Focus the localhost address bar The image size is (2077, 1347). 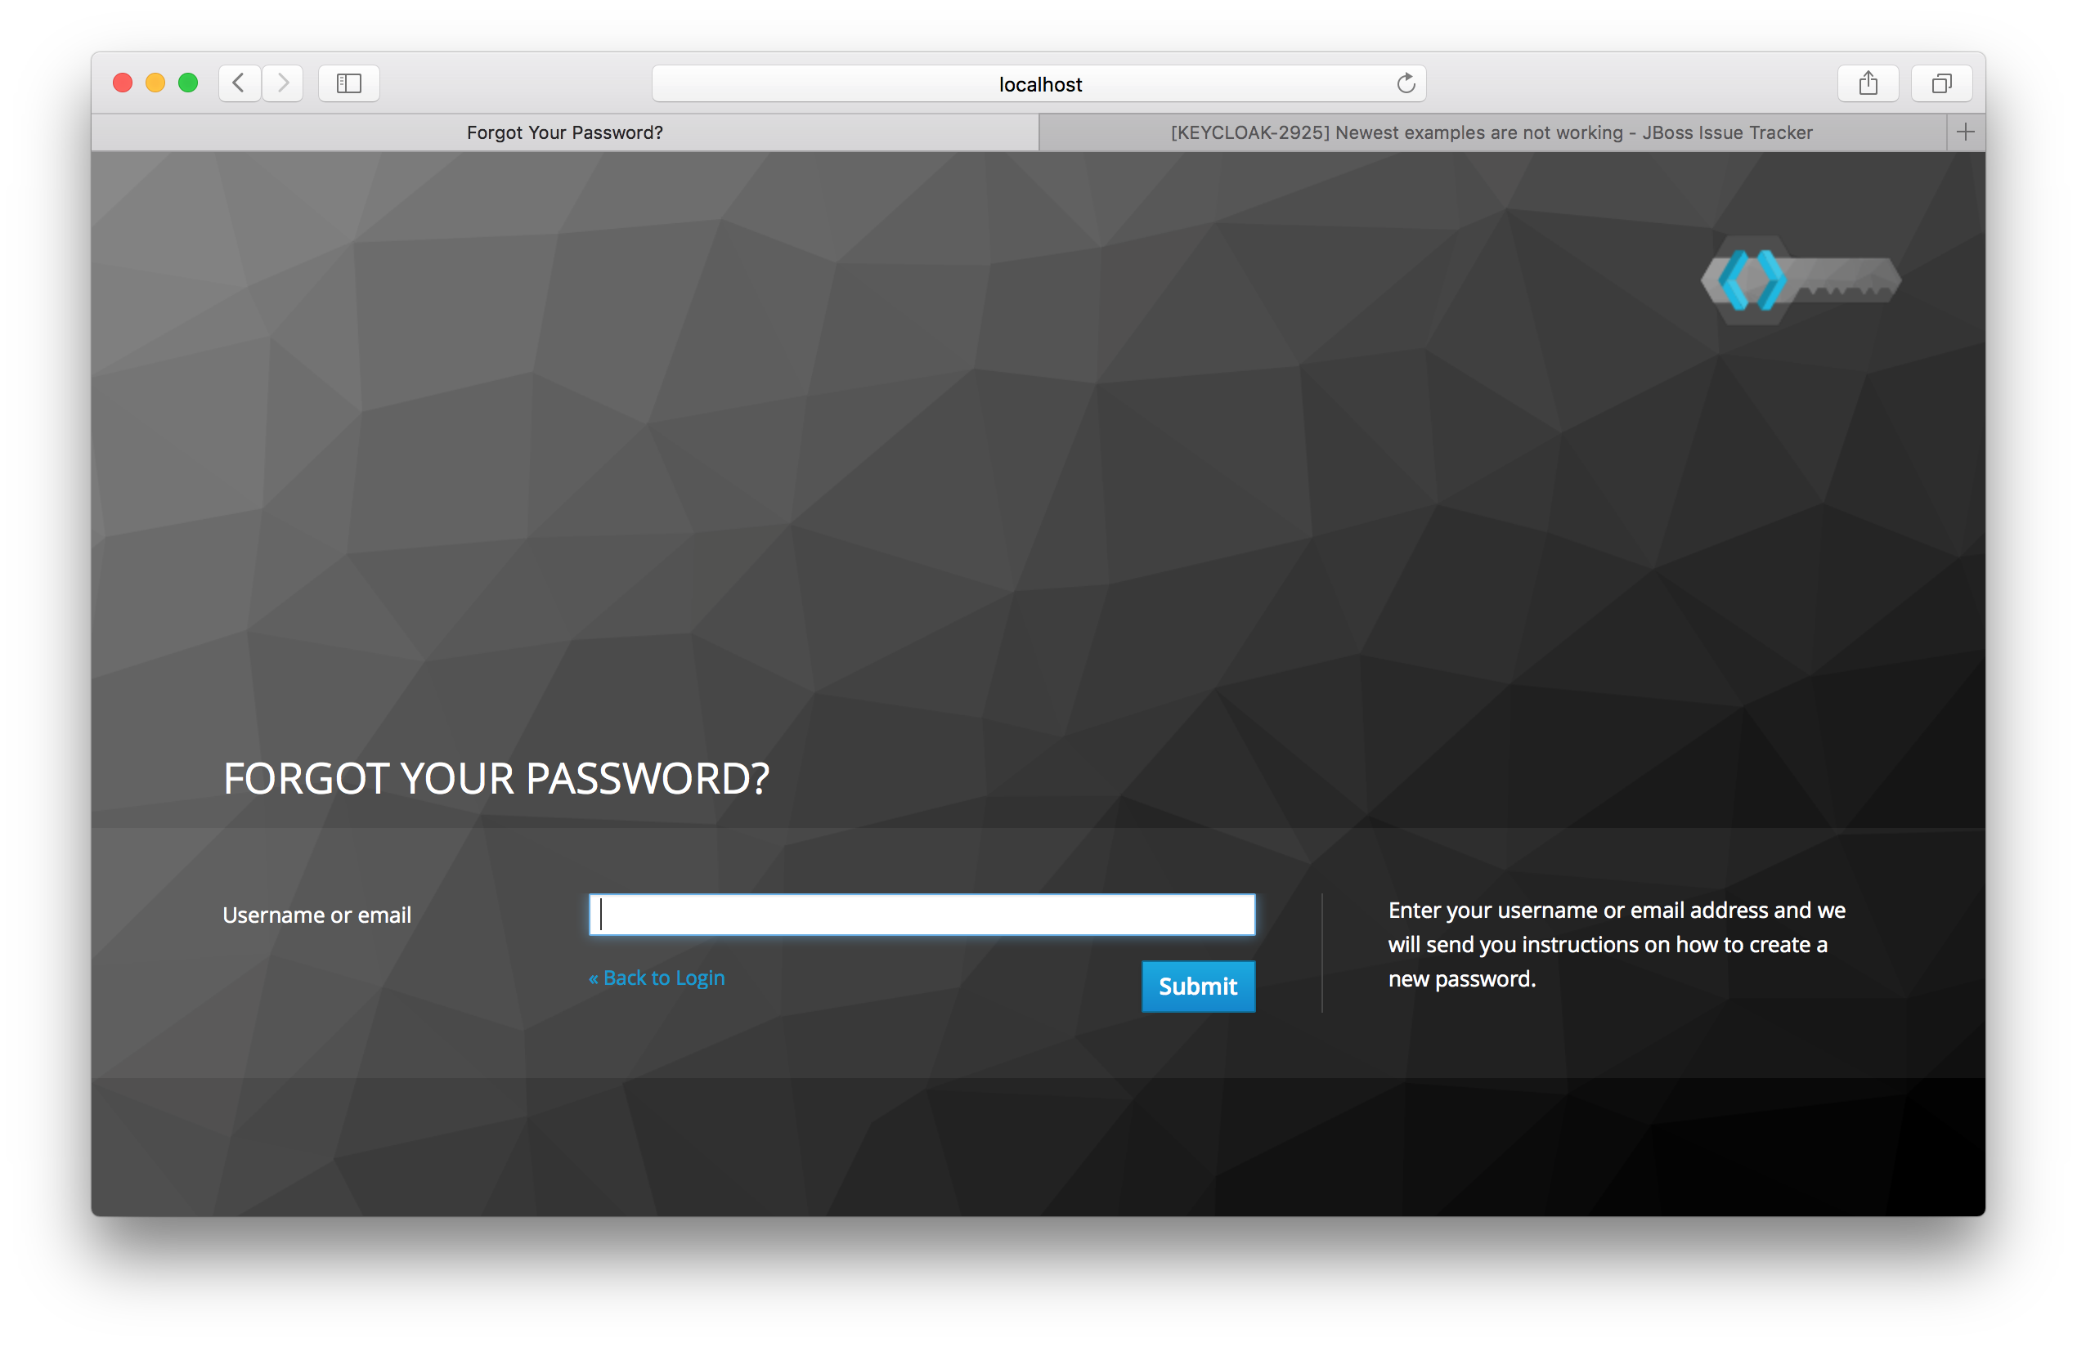(1038, 85)
